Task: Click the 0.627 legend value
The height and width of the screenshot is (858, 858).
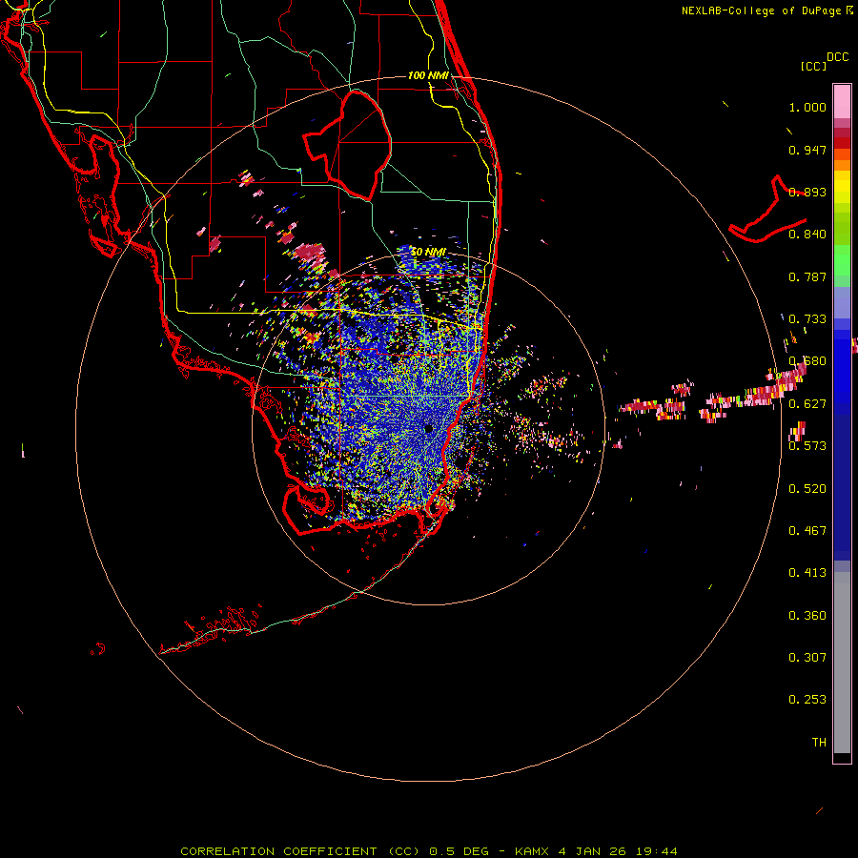Action: pyautogui.click(x=807, y=404)
